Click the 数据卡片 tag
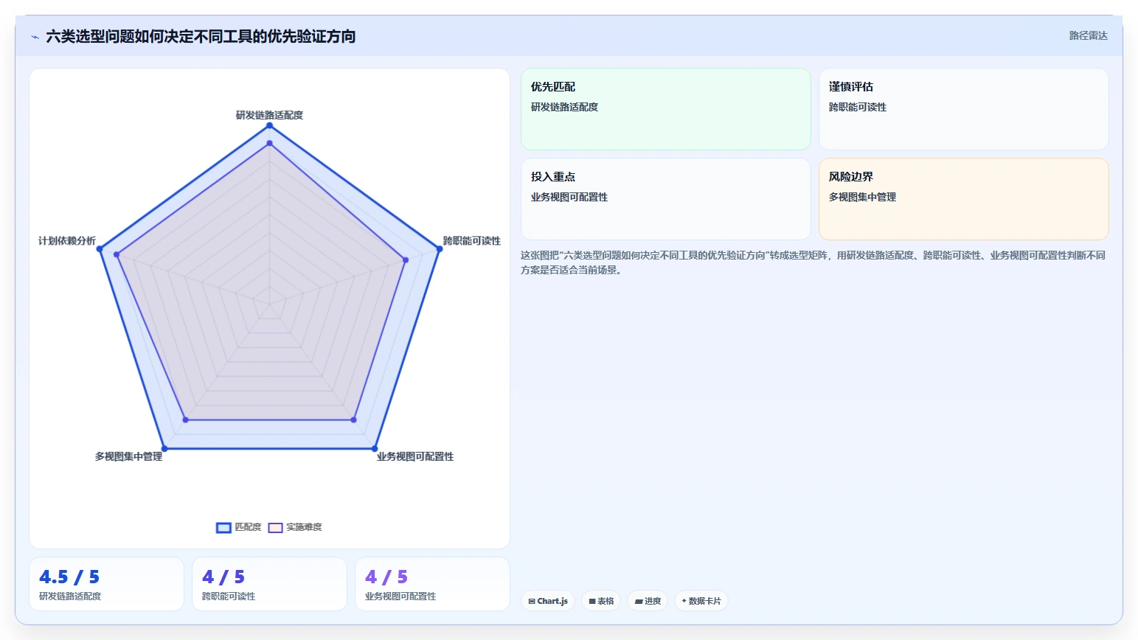Viewport: 1138px width, 640px height. click(x=701, y=601)
